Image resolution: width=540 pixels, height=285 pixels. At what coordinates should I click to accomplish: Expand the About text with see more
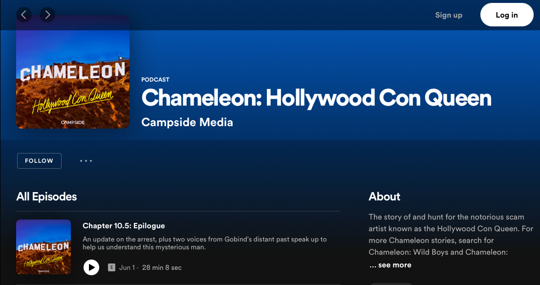pyautogui.click(x=390, y=265)
